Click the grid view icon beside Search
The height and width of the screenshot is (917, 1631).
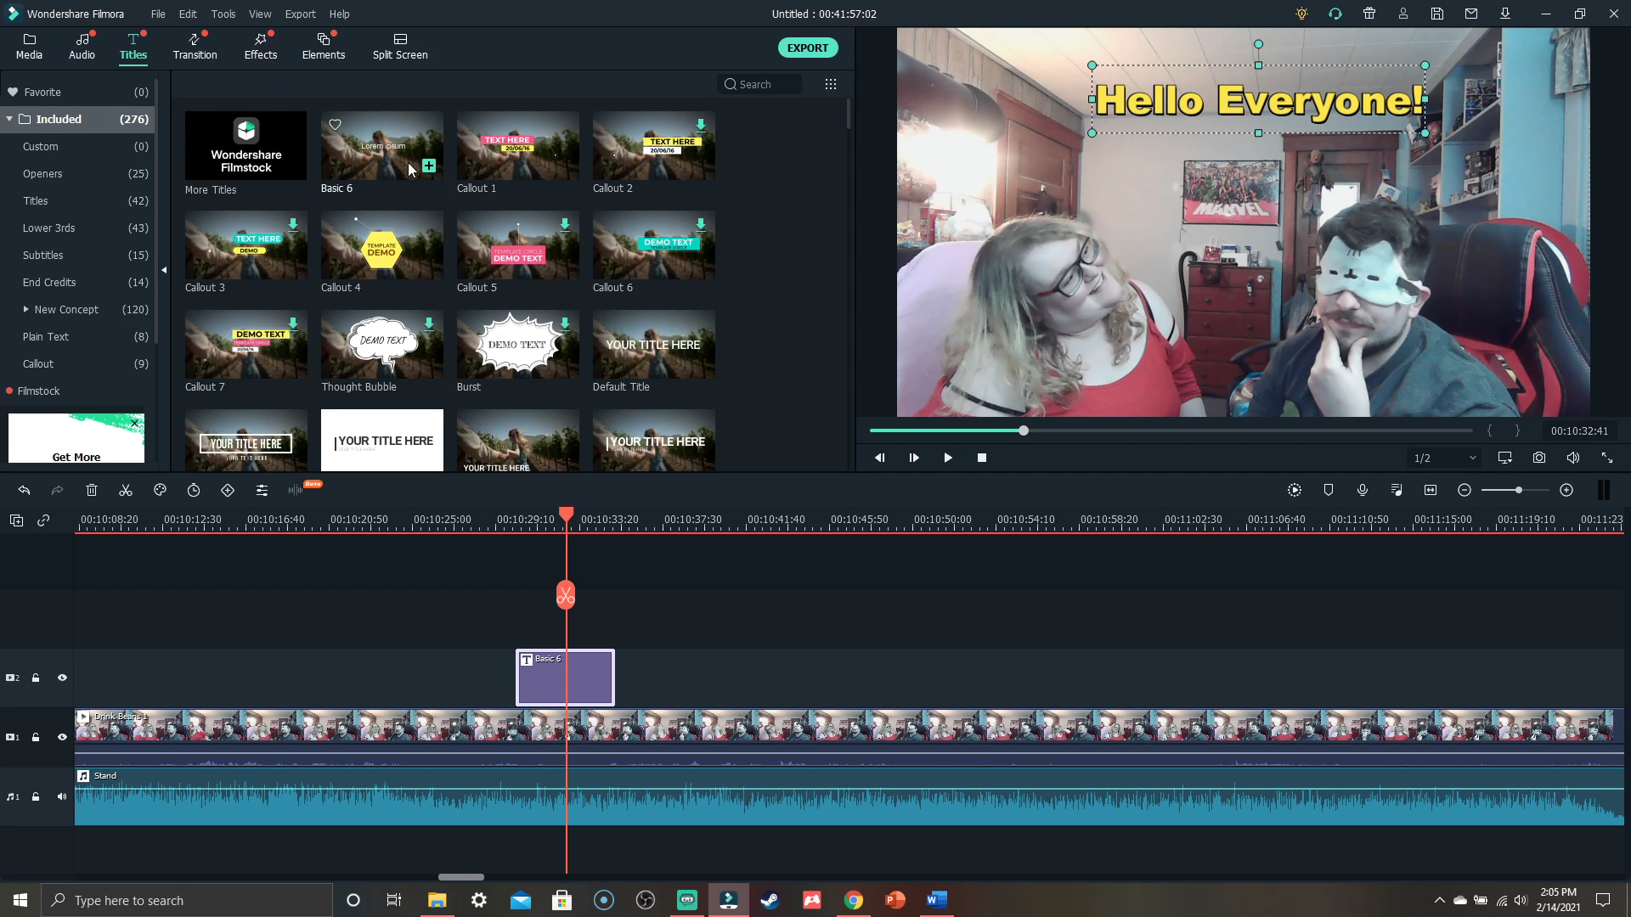831,84
